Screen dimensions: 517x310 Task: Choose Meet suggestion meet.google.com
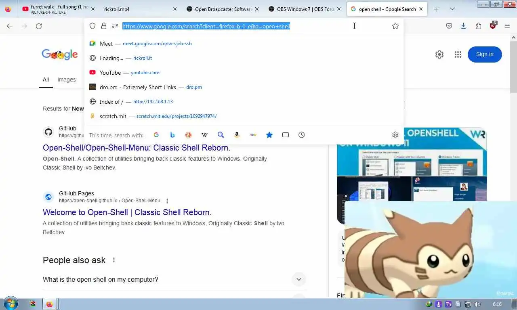pyautogui.click(x=244, y=44)
